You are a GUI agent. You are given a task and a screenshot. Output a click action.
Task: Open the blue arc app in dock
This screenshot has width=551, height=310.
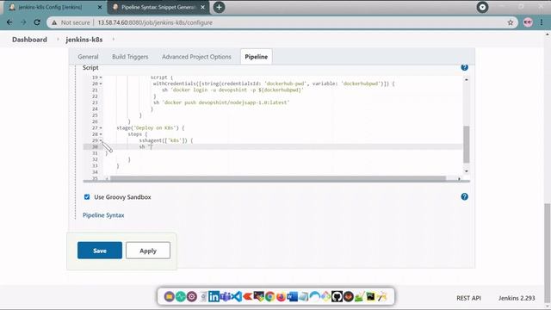tap(314, 297)
